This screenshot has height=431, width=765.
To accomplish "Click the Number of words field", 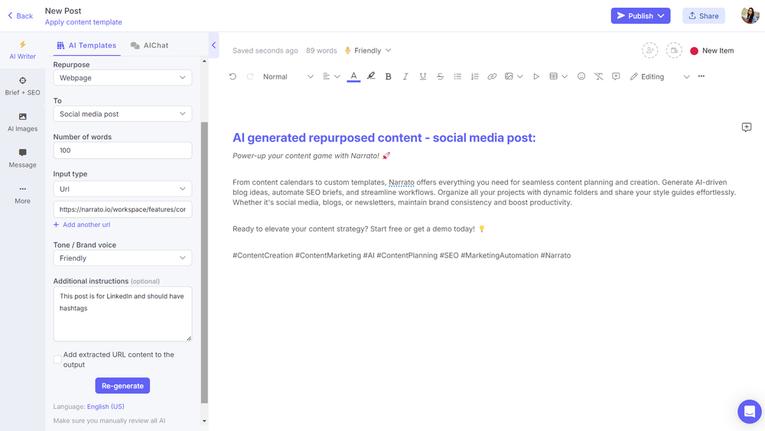I will click(122, 151).
